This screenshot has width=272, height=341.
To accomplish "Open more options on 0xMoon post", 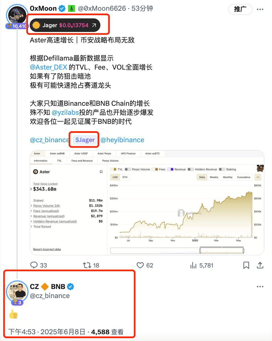I will [x=260, y=9].
